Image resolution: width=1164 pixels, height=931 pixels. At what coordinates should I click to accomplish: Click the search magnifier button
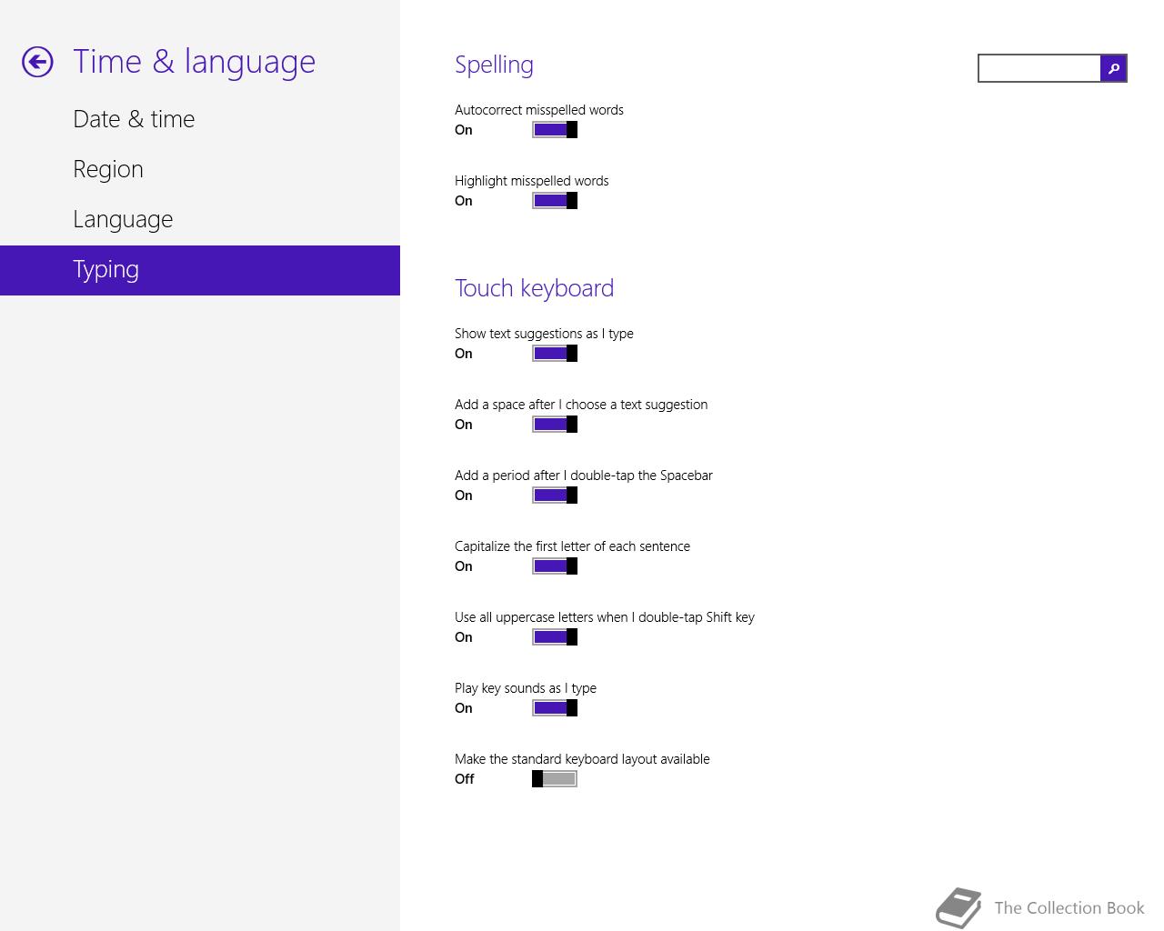(x=1113, y=68)
